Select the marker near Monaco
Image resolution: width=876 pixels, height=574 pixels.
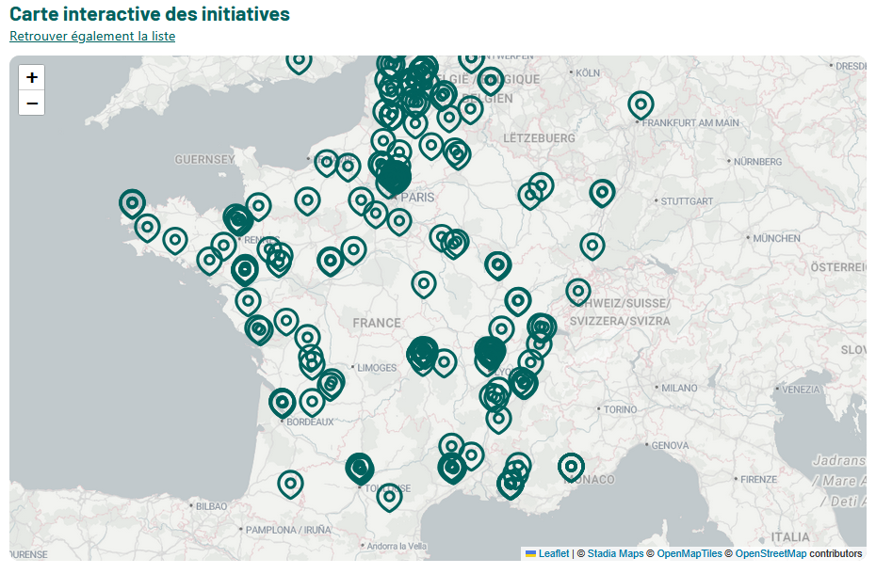pyautogui.click(x=573, y=465)
